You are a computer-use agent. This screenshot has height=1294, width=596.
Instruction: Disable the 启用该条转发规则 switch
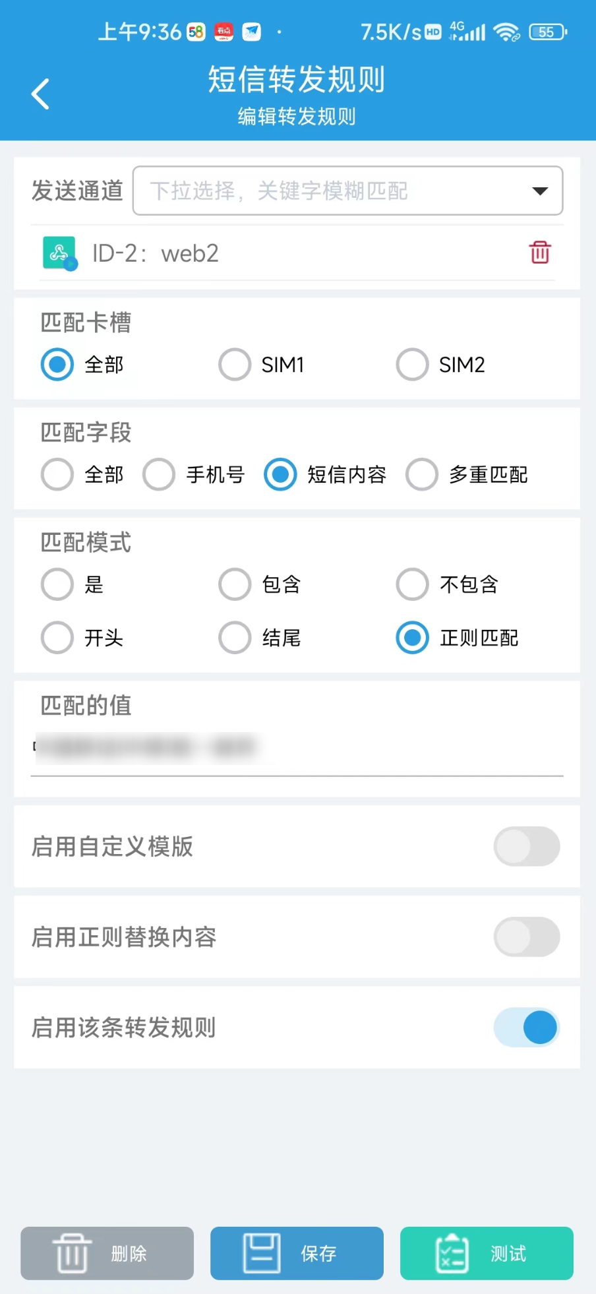526,1028
